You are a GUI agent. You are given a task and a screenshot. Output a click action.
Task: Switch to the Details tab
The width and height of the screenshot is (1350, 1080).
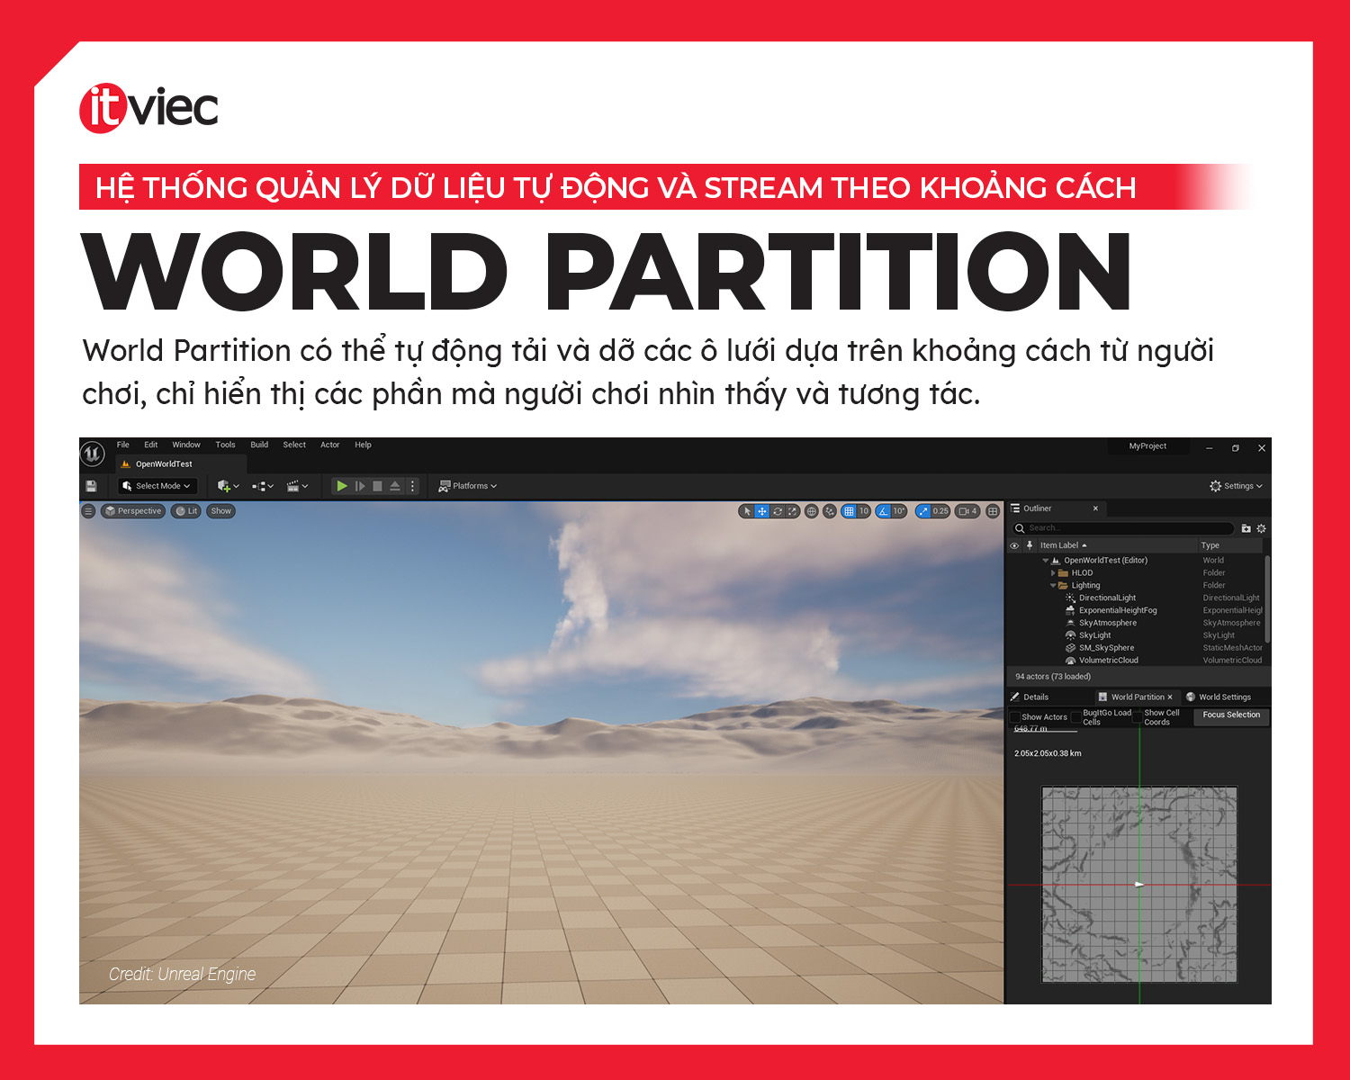click(x=1030, y=697)
